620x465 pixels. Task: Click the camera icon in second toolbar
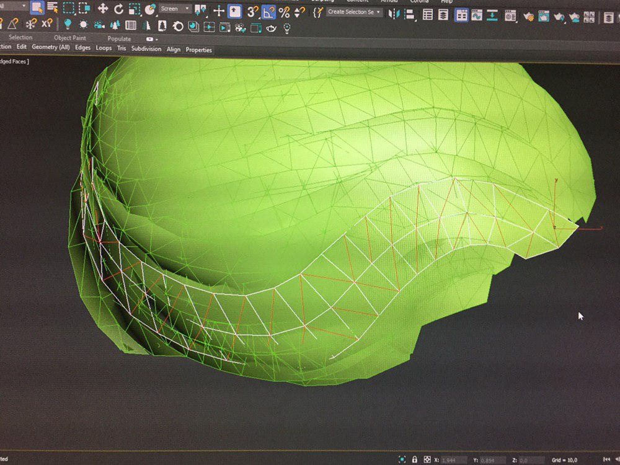point(99,25)
